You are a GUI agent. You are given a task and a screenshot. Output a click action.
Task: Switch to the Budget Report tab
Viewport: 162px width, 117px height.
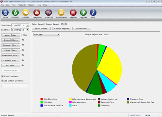[x=52, y=24]
